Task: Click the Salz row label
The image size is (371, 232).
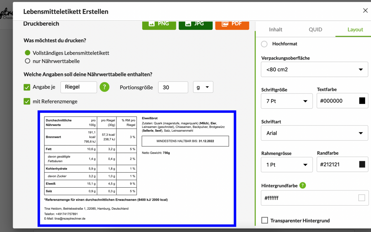Action: tap(49, 191)
